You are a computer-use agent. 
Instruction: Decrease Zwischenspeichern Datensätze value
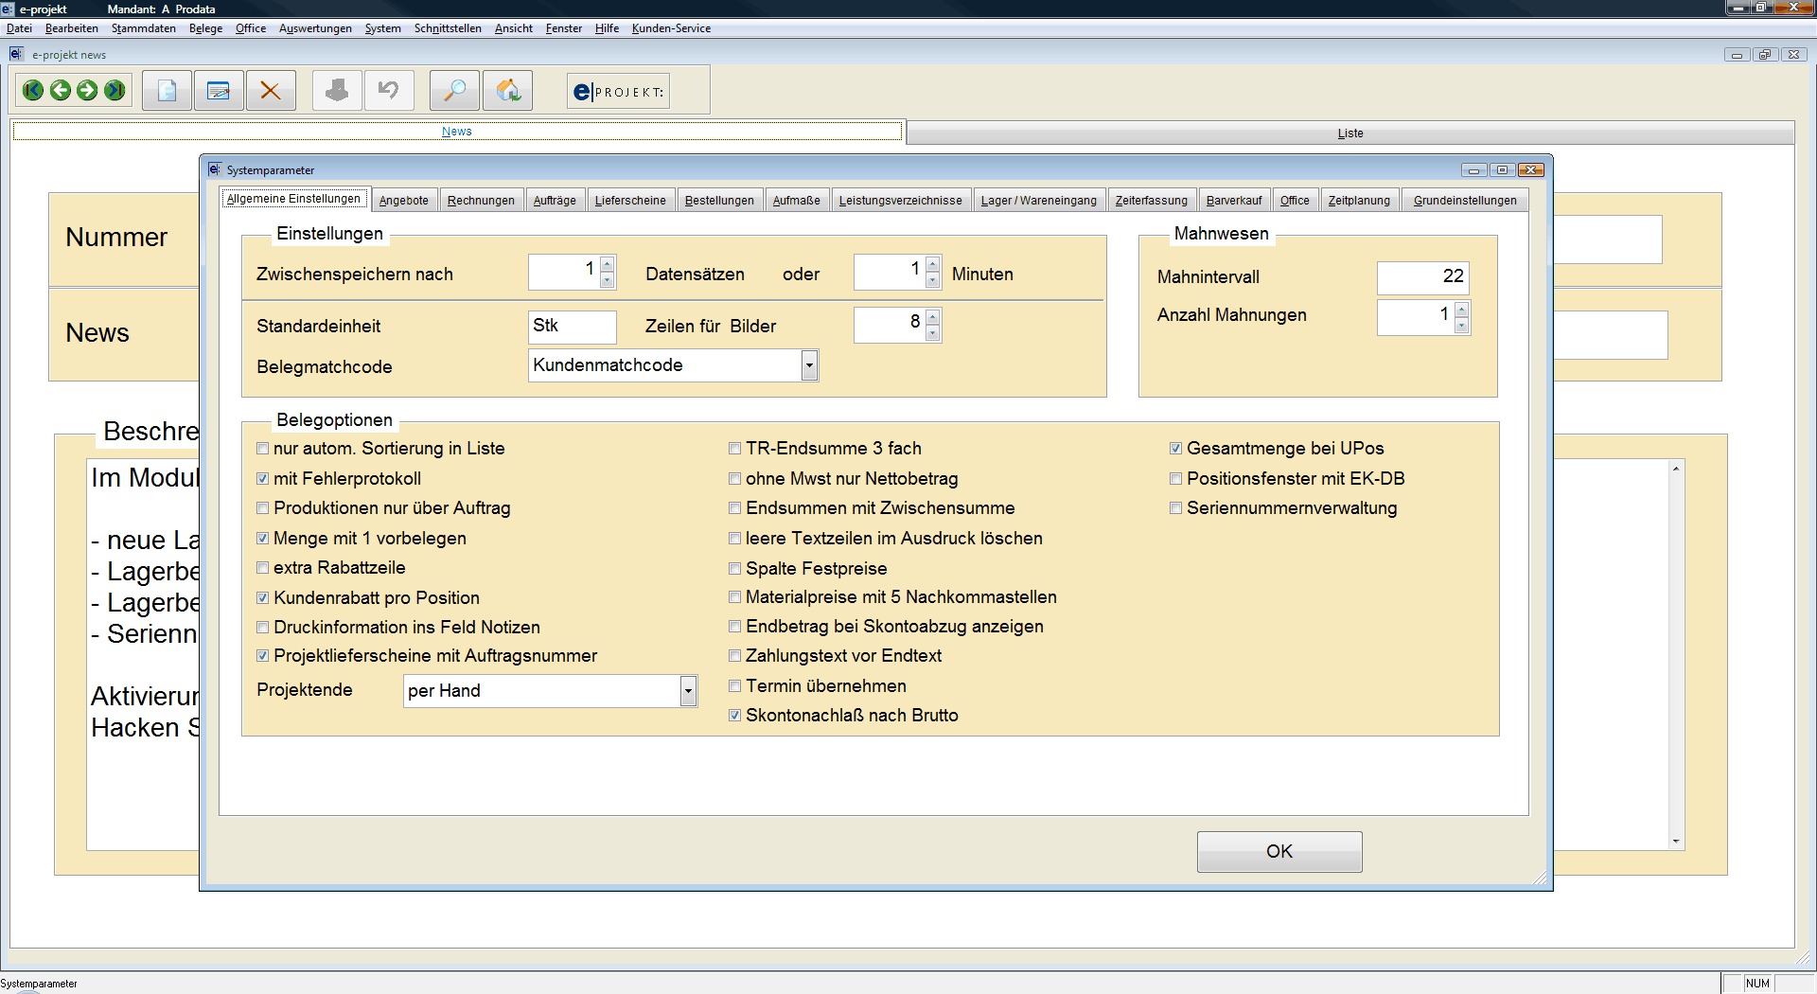tap(608, 280)
